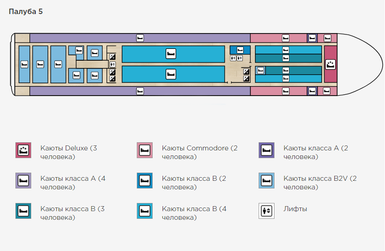Select the bottom pink Commodore cabin on the plan
Screen dimensions: 385x251
coord(286,91)
